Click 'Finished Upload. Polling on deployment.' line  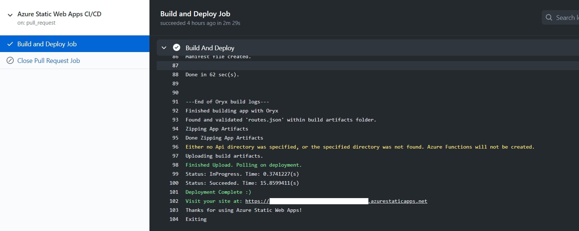244,165
